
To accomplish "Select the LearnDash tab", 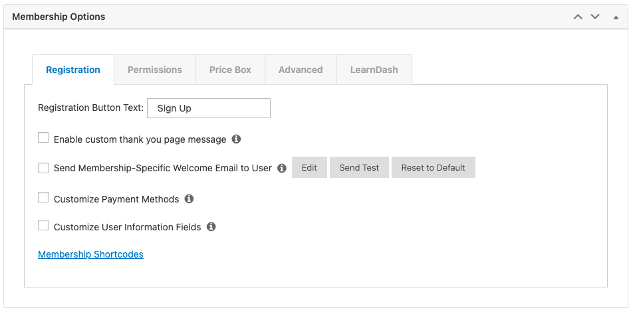I will pyautogui.click(x=374, y=70).
